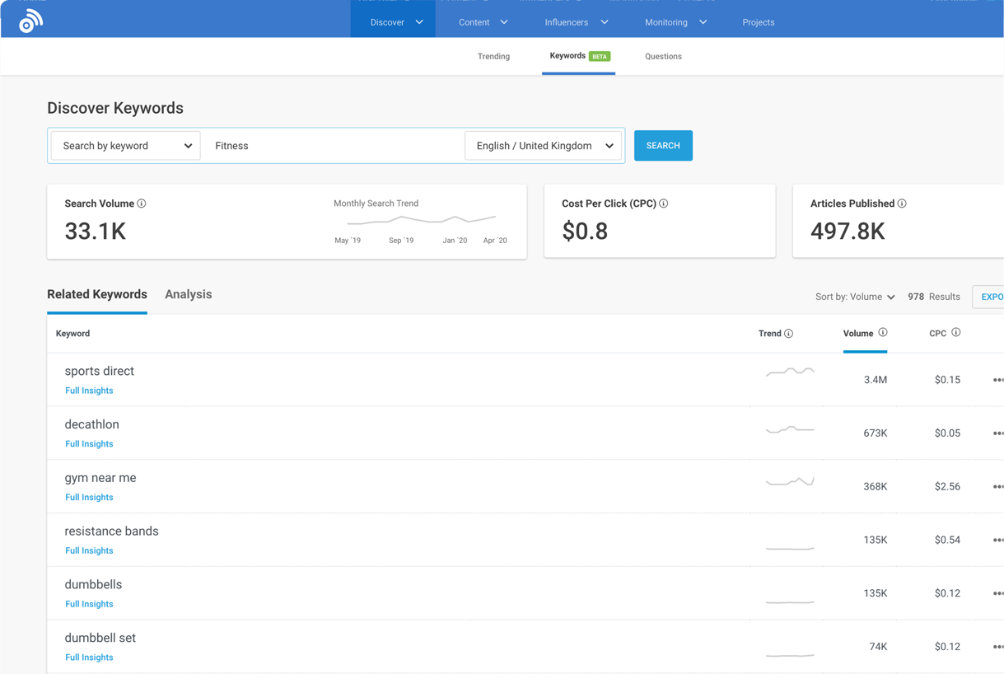Click the SEARCH button
Screen dimensions: 1004x674
663,145
